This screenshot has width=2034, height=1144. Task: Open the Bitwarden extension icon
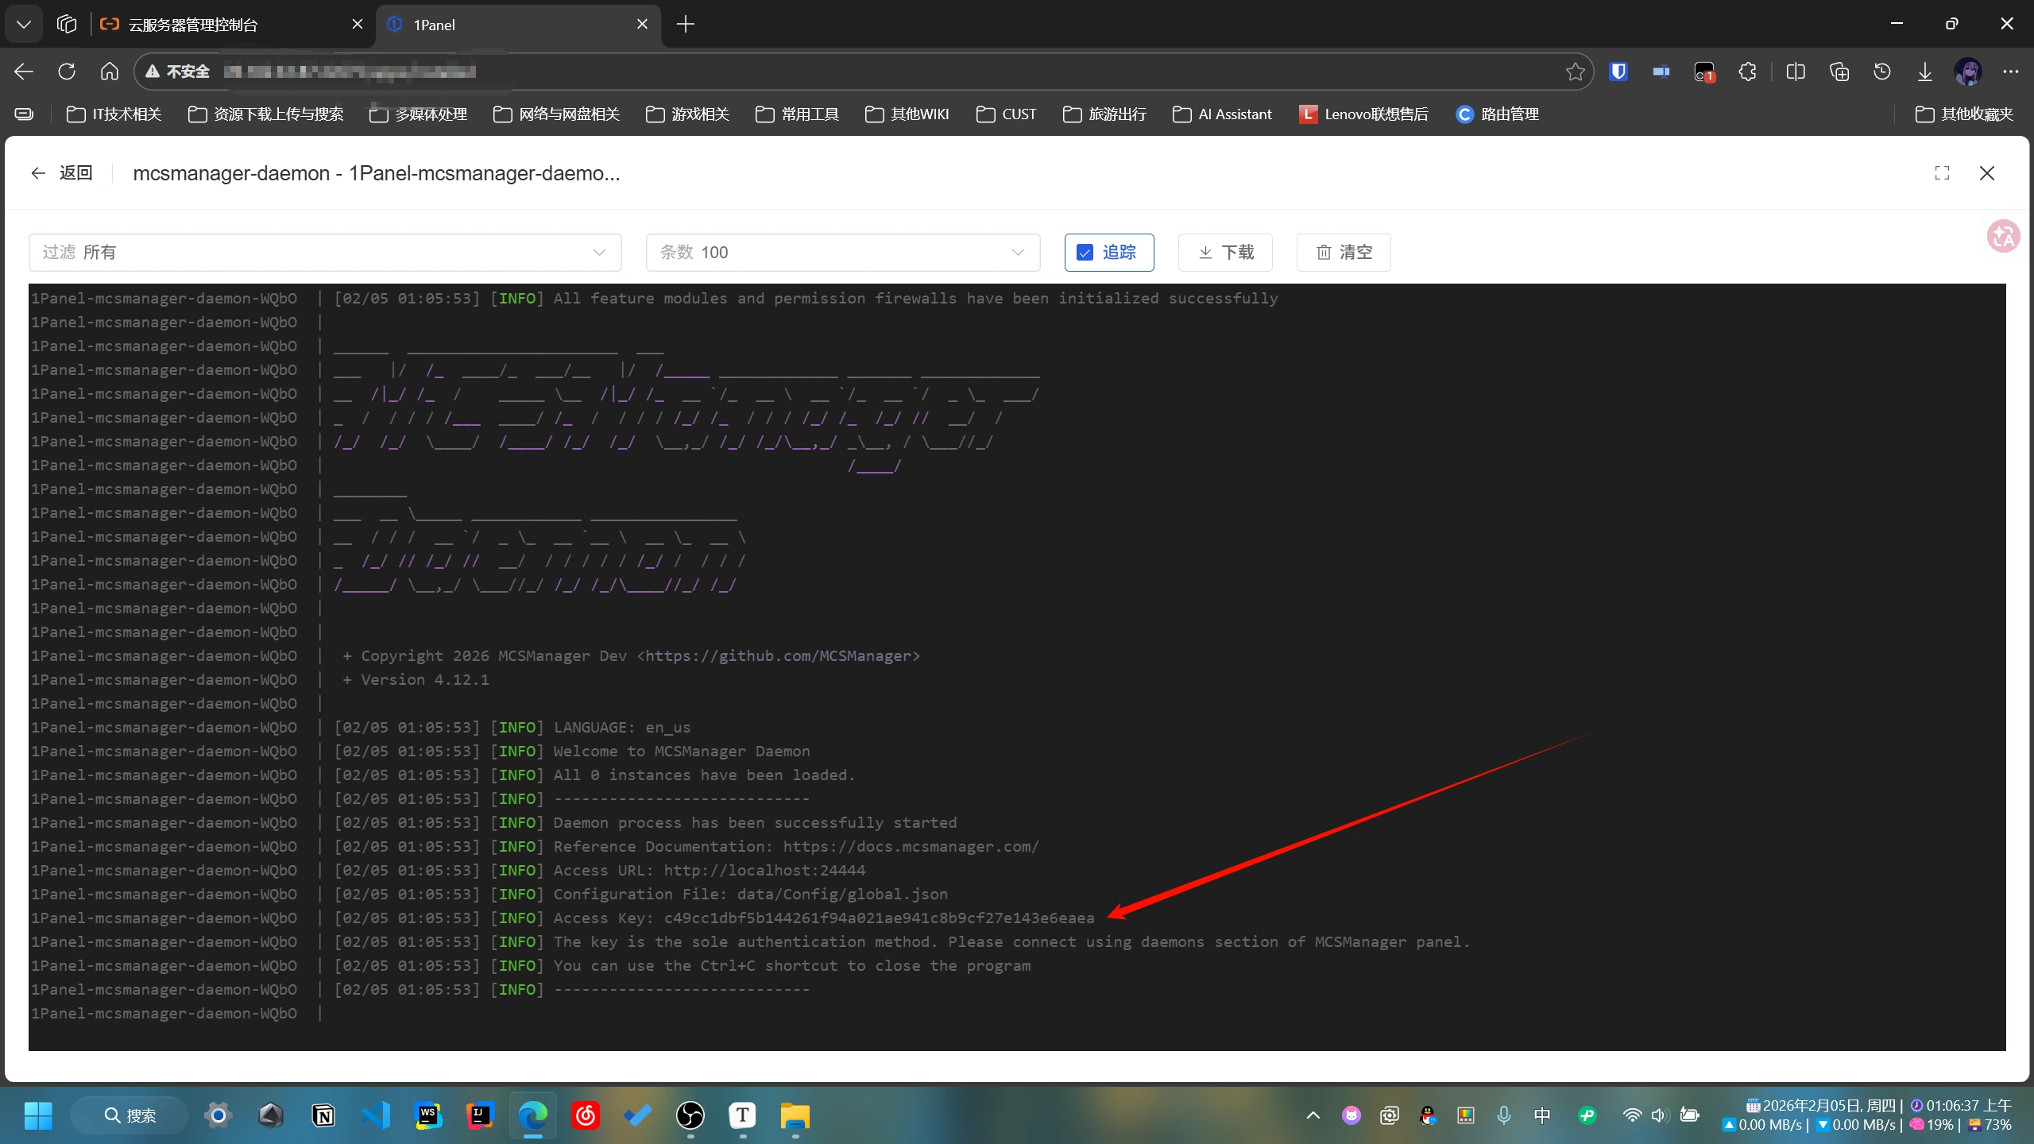pyautogui.click(x=1618, y=71)
